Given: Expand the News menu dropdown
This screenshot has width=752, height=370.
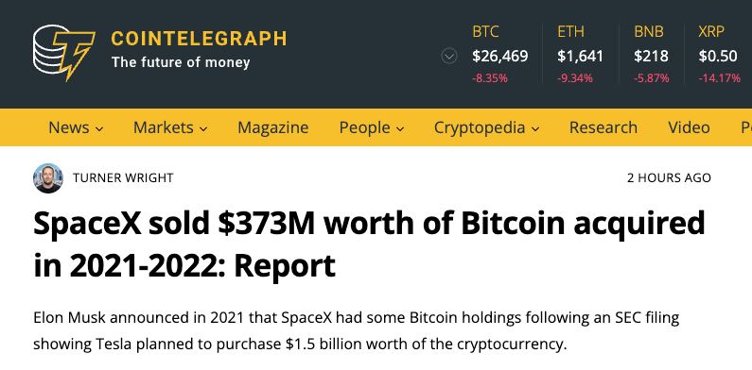Looking at the screenshot, I should tap(76, 127).
